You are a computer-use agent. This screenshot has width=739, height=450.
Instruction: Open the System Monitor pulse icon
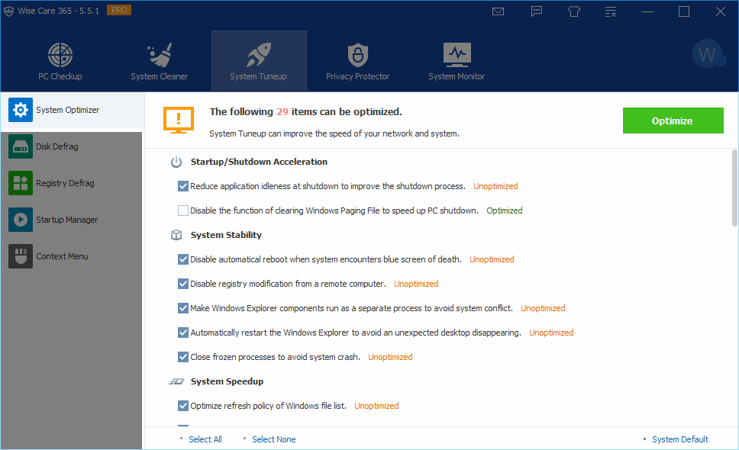point(457,55)
